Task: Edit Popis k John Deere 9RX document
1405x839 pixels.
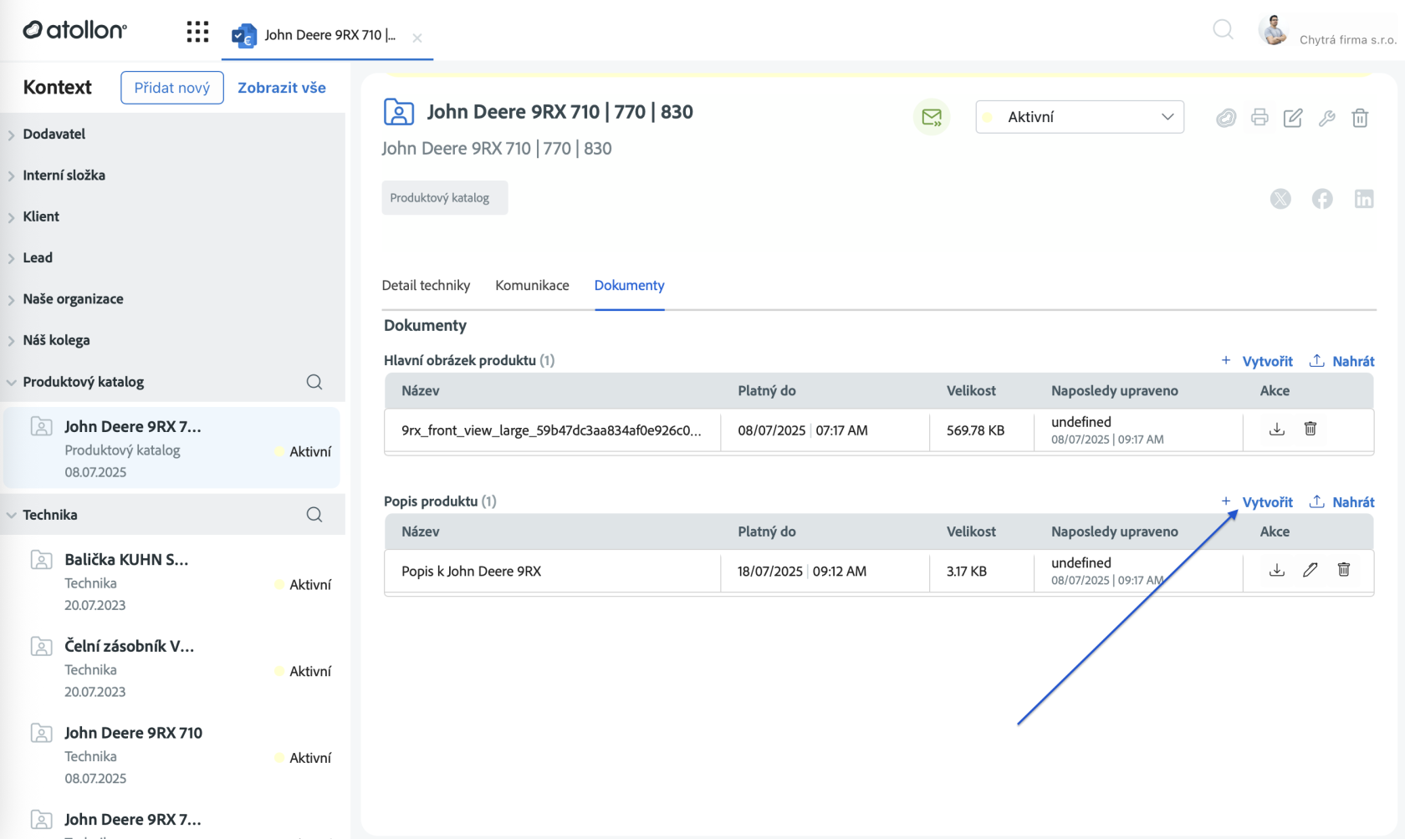Action: [1310, 570]
